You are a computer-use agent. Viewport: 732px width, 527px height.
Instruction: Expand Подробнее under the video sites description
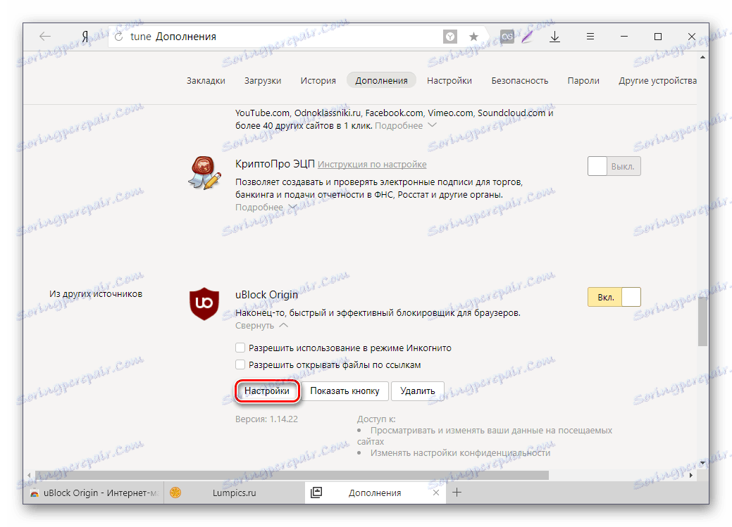tap(405, 125)
